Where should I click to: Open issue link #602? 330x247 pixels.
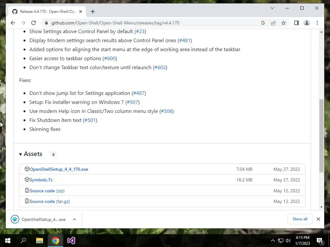click(160, 68)
